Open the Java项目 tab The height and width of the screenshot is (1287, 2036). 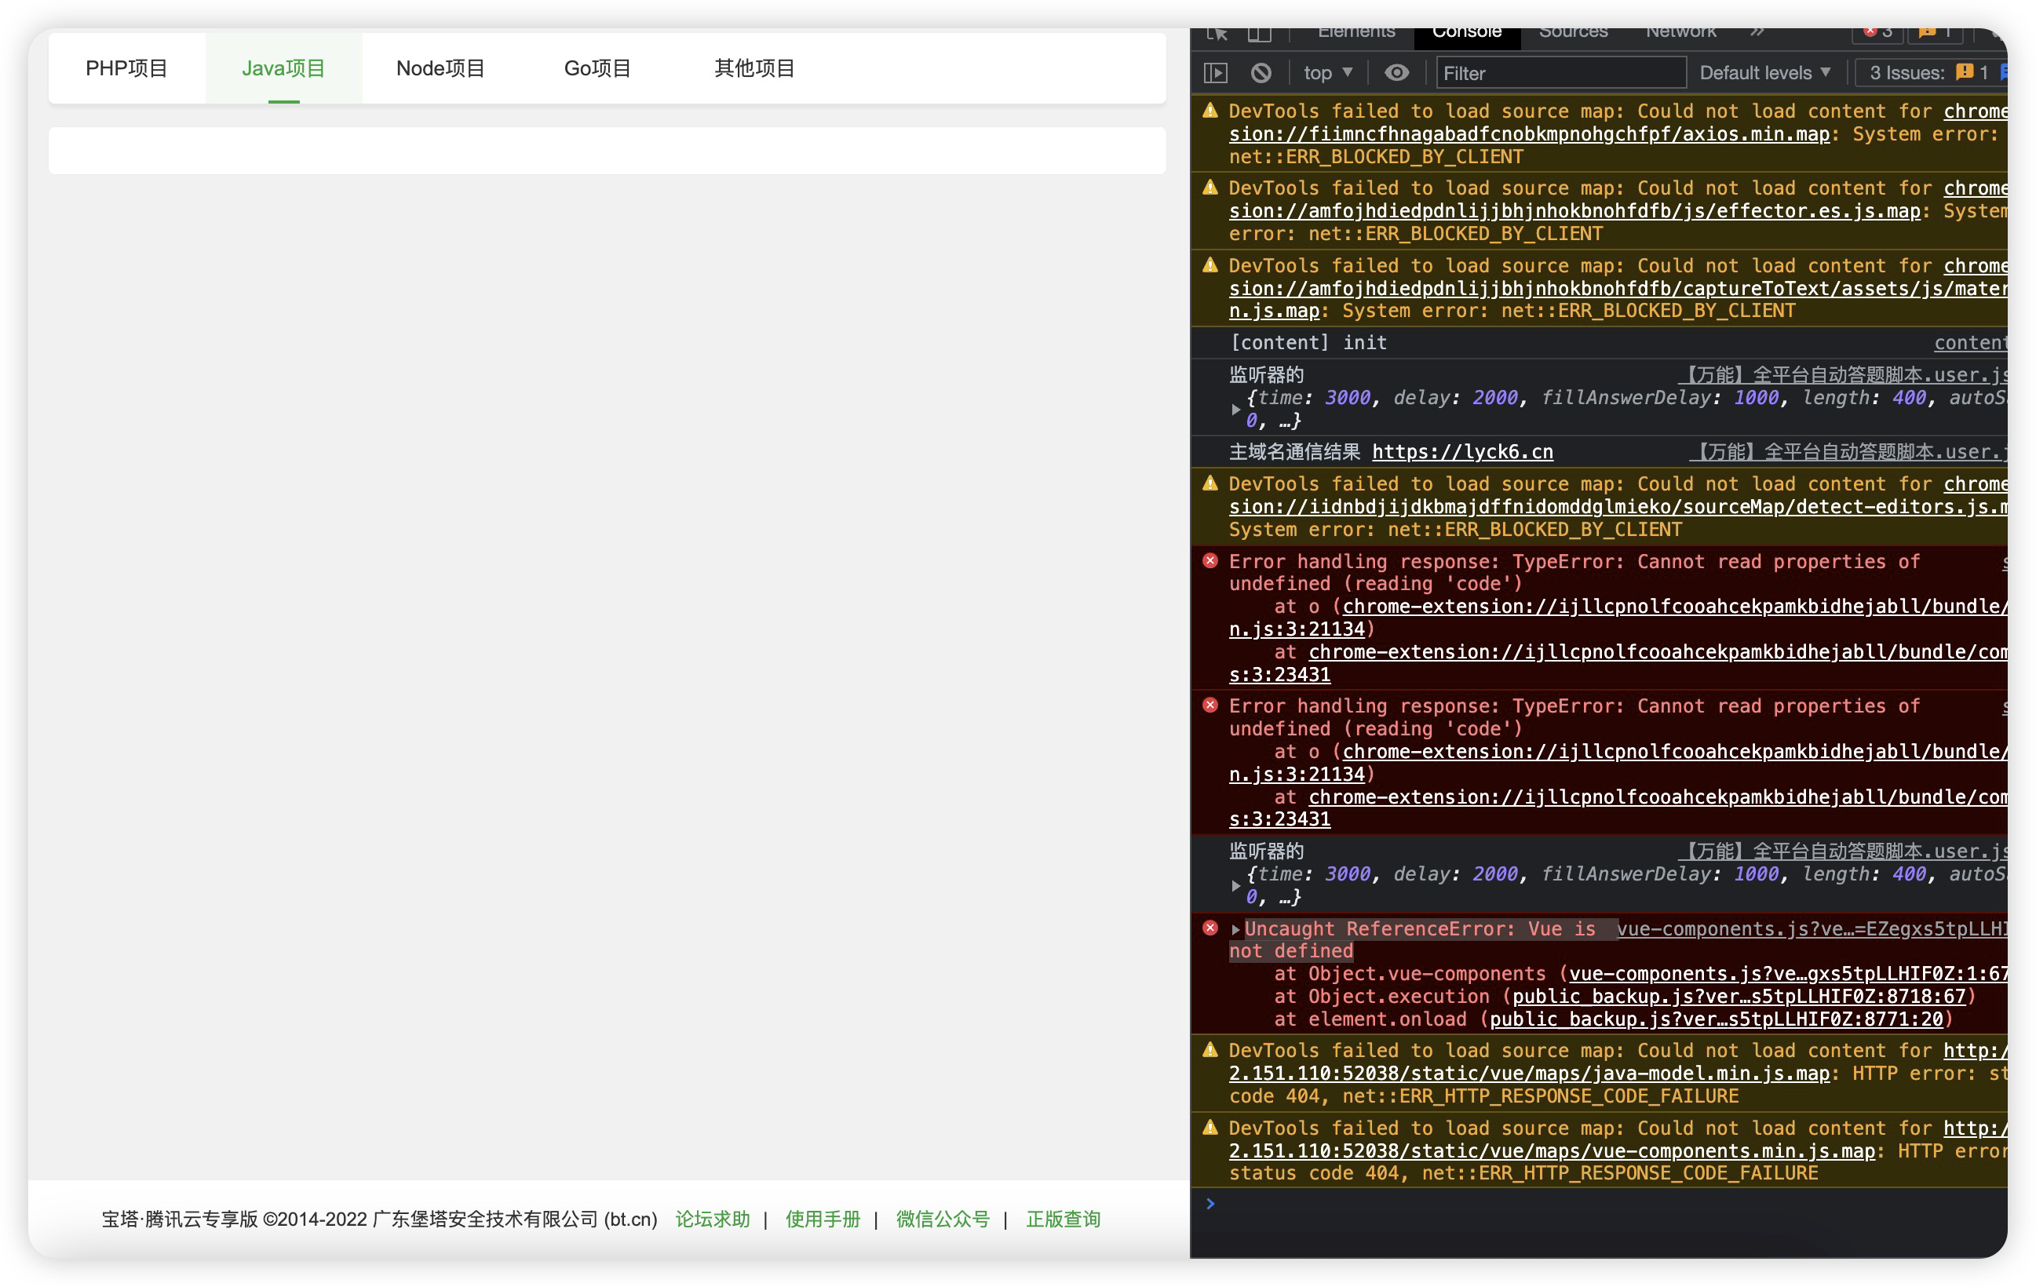coord(283,68)
